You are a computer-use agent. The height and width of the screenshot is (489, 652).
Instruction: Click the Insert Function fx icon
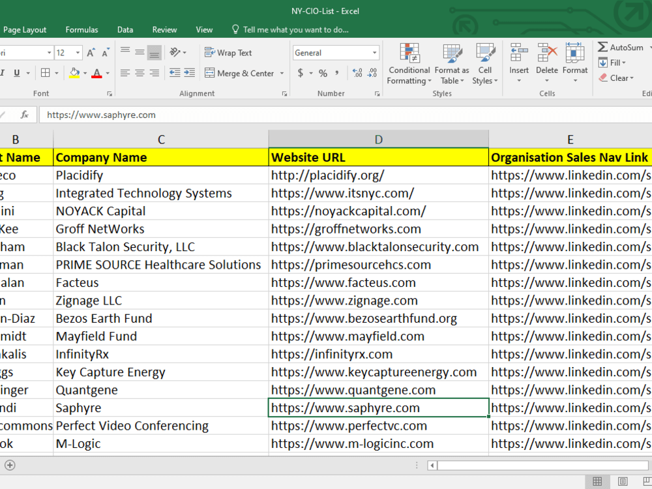tap(25, 115)
